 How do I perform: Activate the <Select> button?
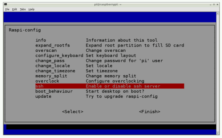72,112
